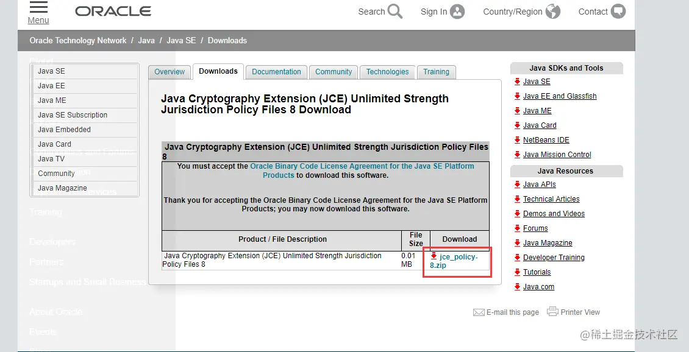Open Community in left sidebar
This screenshot has width=689, height=352.
point(85,174)
